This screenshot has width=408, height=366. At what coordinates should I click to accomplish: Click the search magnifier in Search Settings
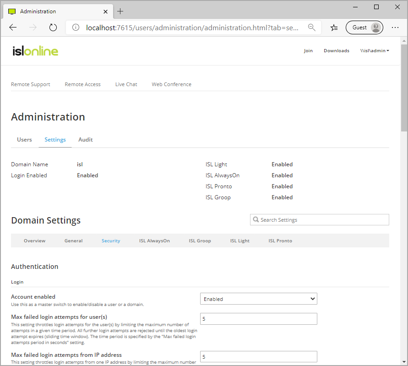(x=256, y=219)
